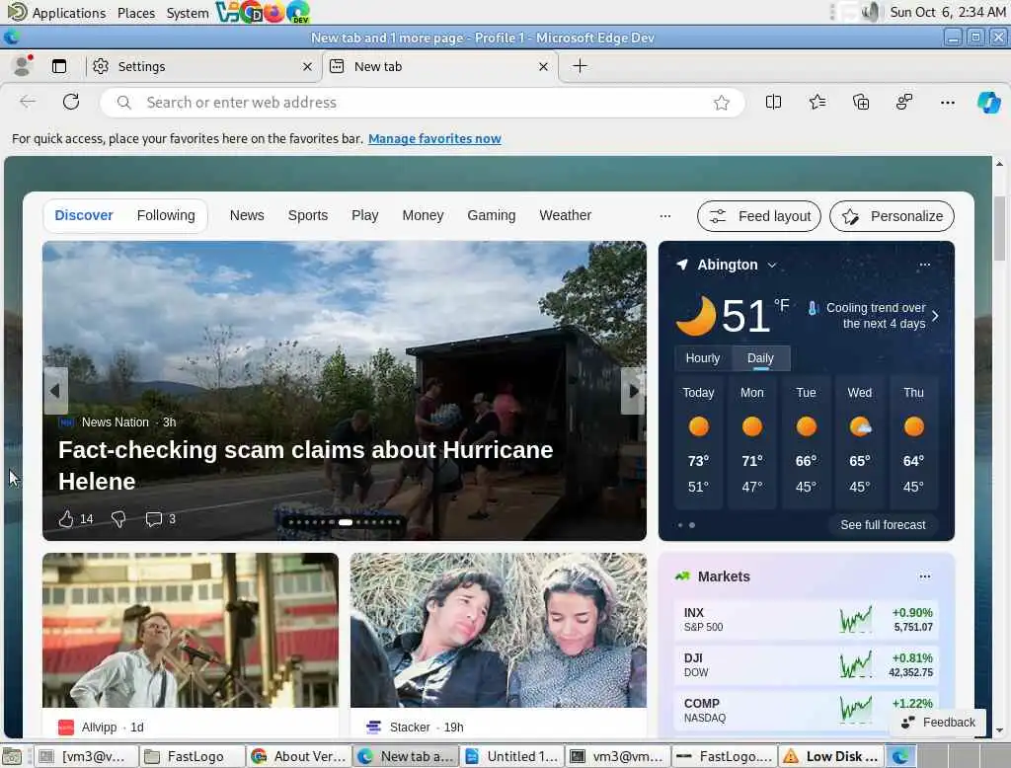
Task: Open Settings and more ellipsis menu
Action: tap(947, 103)
